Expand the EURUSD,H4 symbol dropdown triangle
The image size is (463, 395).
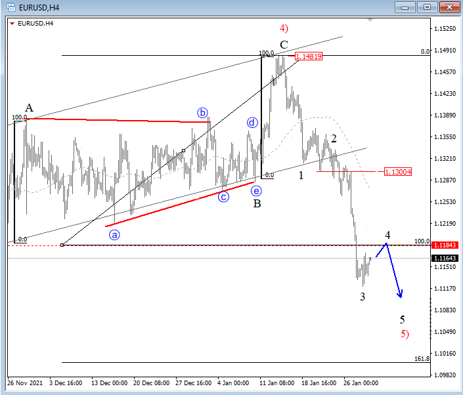[x=12, y=24]
